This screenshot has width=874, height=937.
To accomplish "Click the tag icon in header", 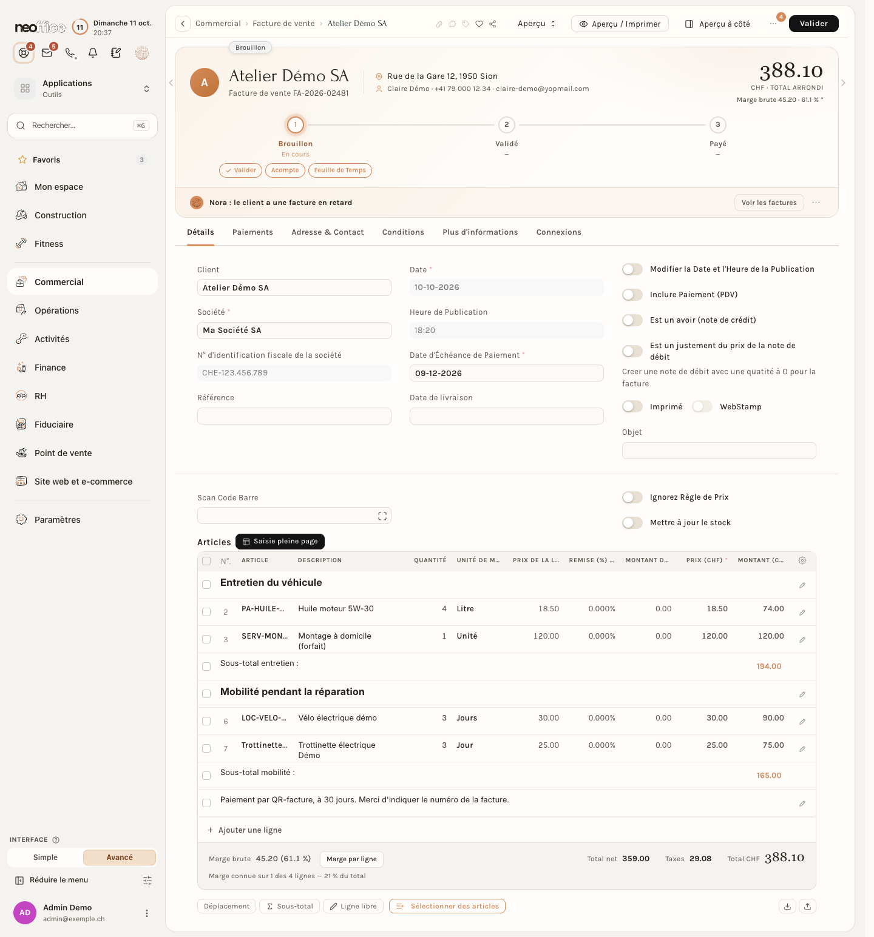I will [x=466, y=24].
